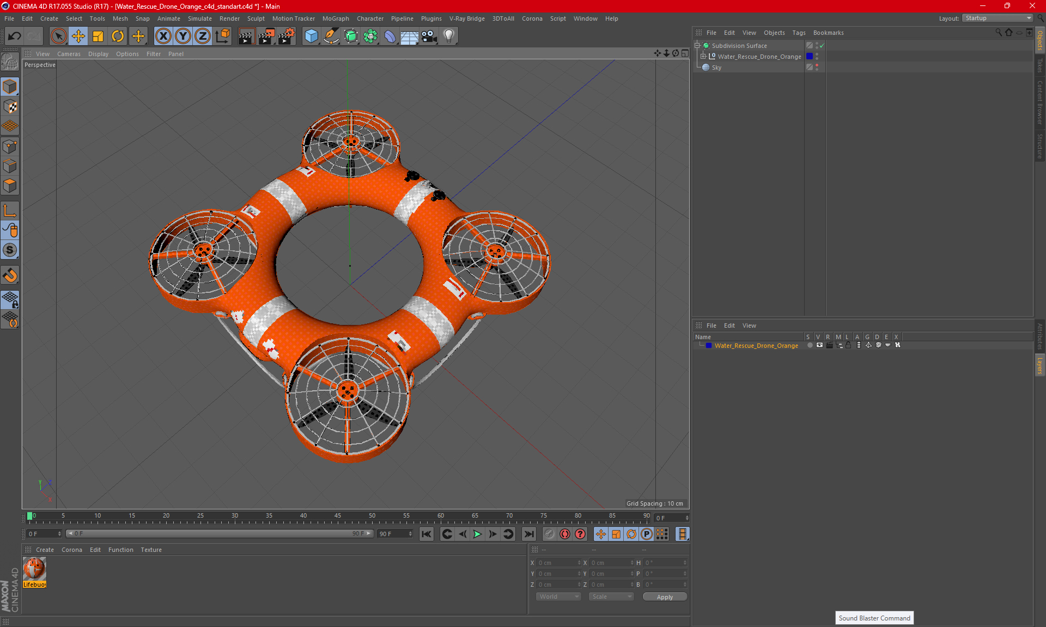Viewport: 1046px width, 627px height.
Task: Toggle X-axis lock button
Action: point(163,36)
